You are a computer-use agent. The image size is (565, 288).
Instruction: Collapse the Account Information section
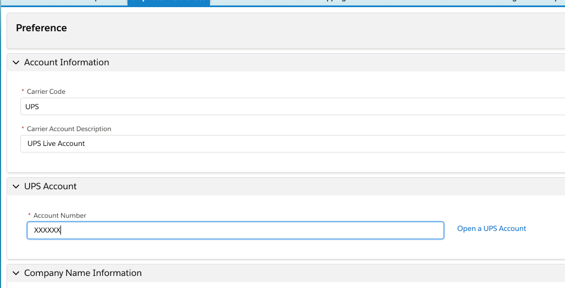pos(16,63)
